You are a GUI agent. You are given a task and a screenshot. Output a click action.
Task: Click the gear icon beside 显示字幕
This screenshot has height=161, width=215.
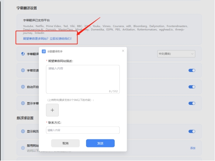(x=23, y=103)
